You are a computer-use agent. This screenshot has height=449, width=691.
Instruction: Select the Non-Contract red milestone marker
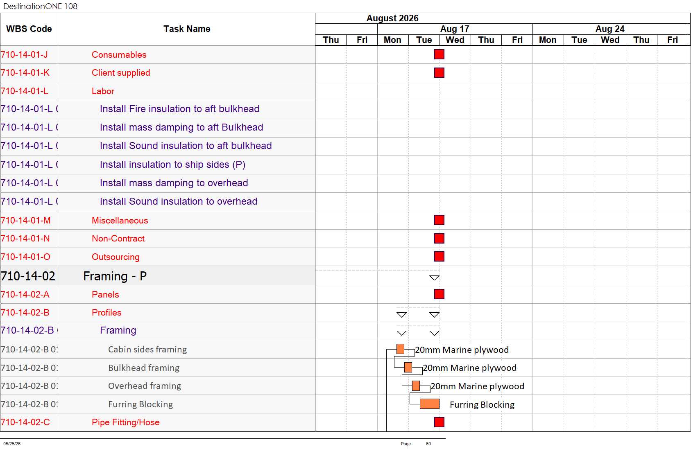[x=439, y=239]
